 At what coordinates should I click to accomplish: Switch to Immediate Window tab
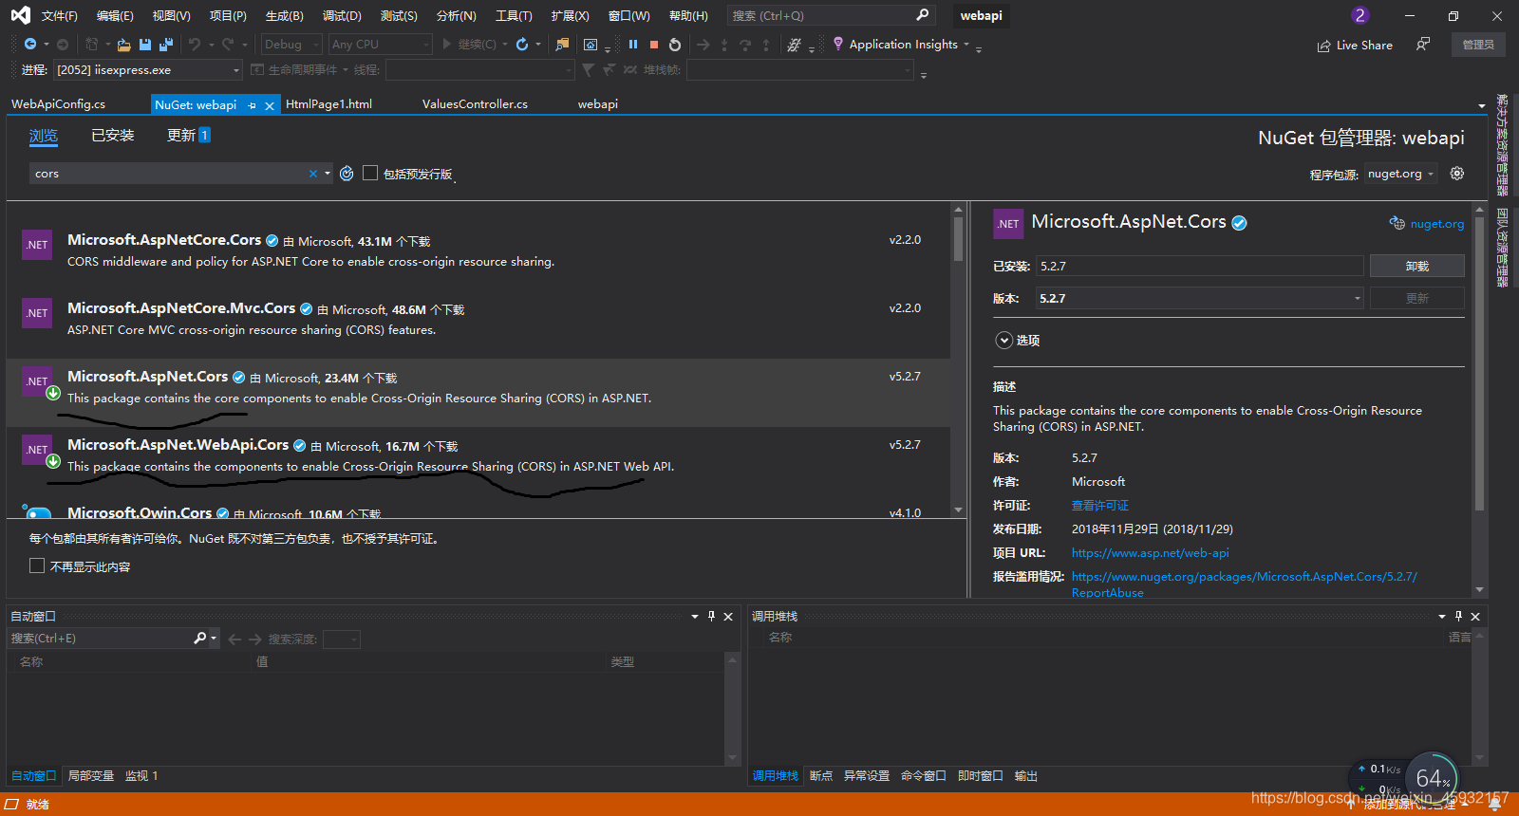980,776
